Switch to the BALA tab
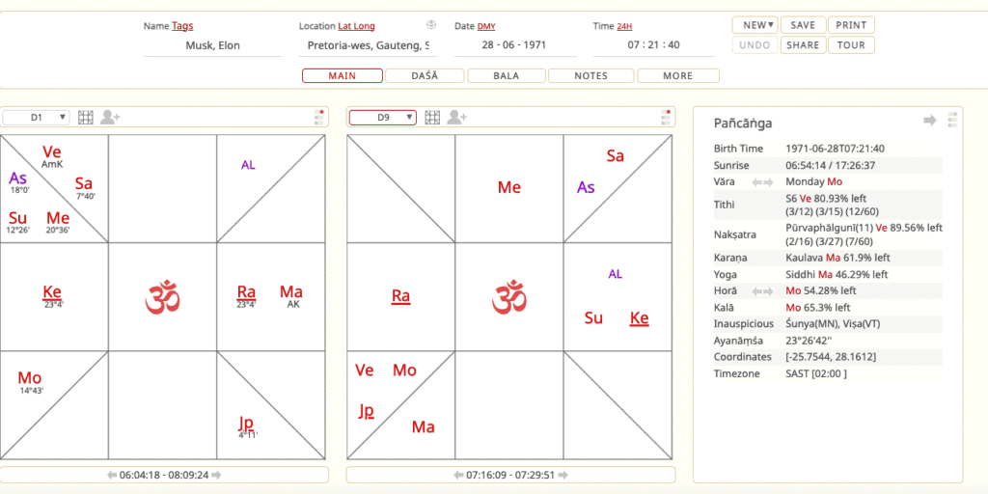 click(506, 75)
